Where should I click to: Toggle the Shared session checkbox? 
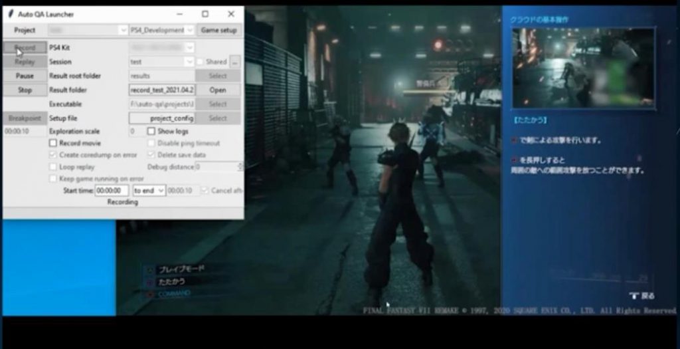tap(200, 62)
